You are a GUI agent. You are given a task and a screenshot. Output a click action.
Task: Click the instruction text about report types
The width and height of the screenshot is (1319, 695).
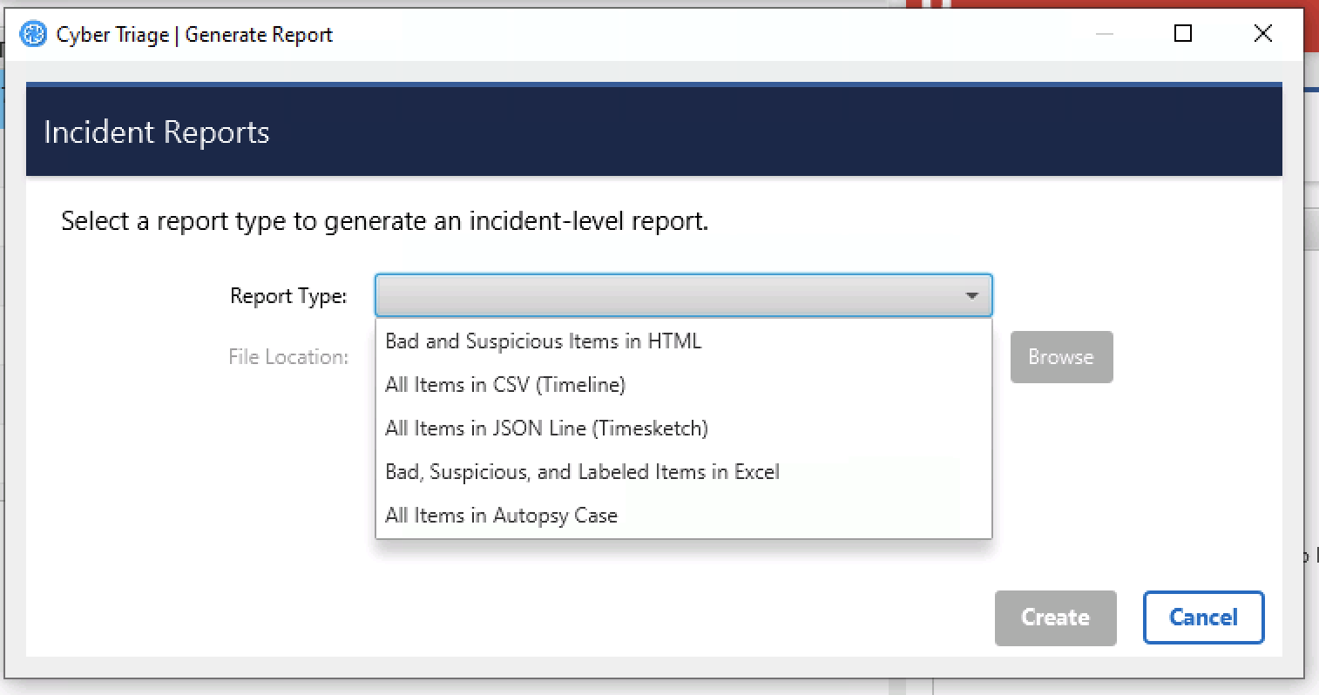coord(384,221)
